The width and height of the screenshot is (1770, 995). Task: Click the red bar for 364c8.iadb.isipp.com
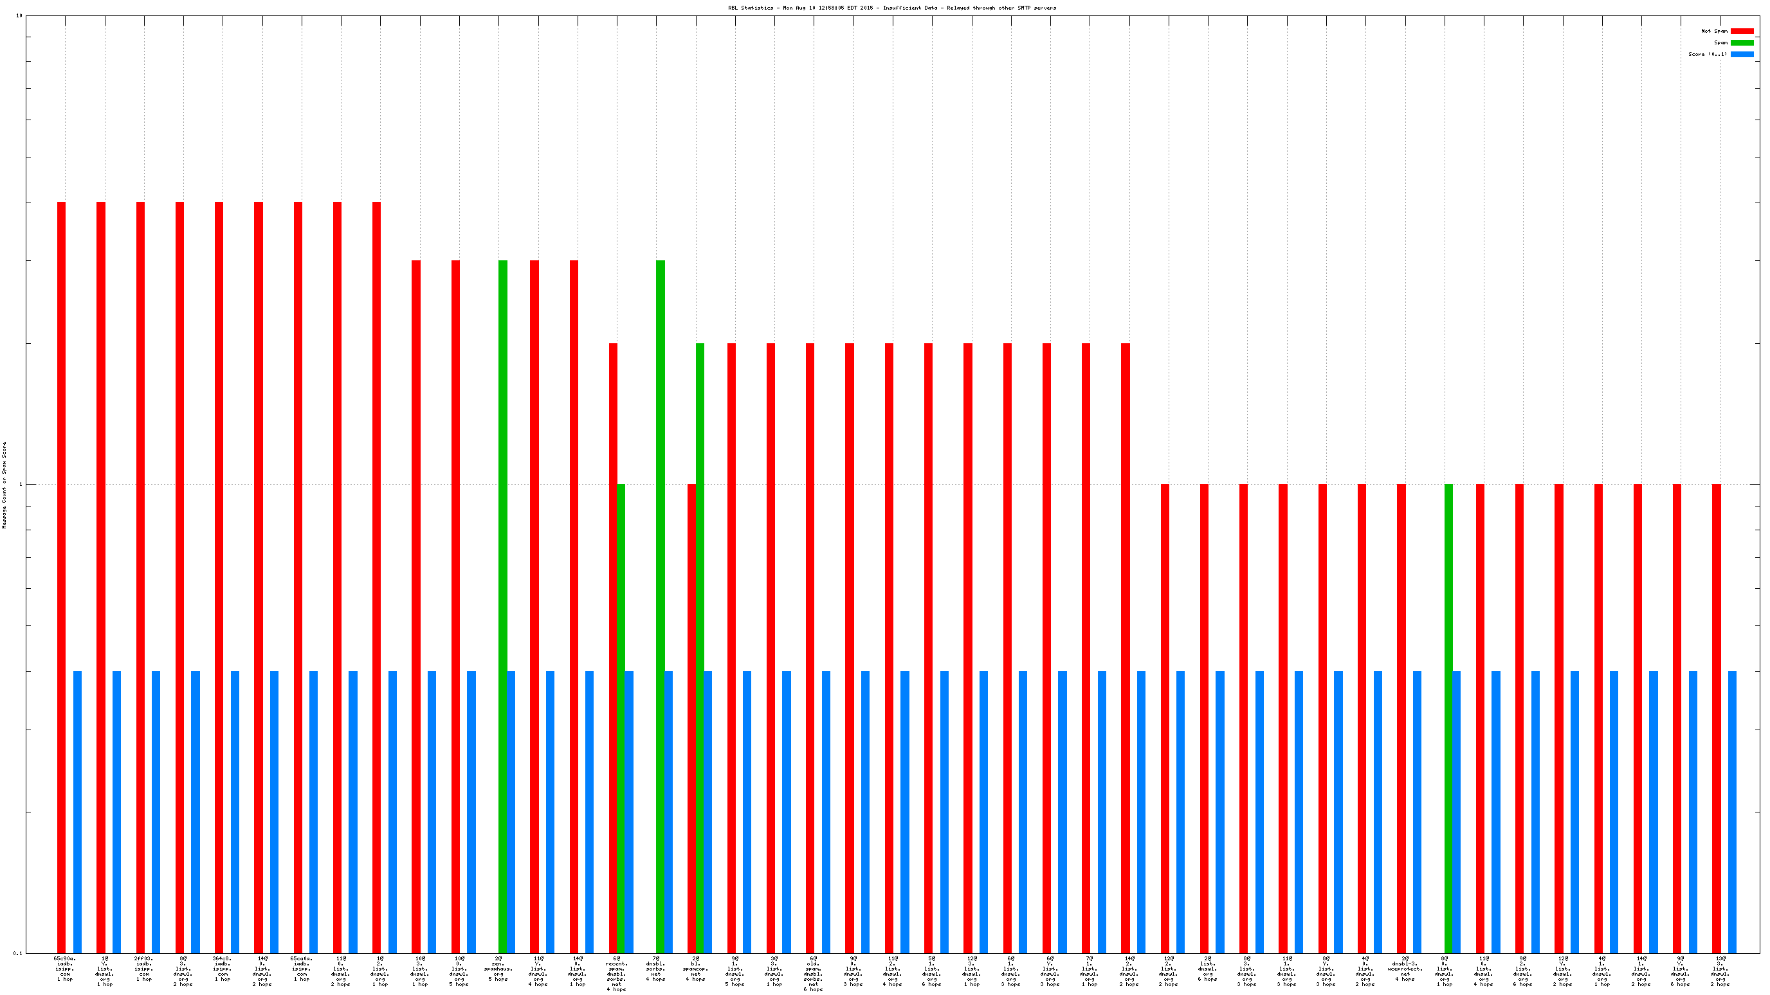[219, 577]
